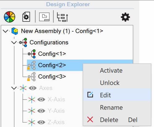Click the tree sort order icon
This screenshot has height=127, width=154.
[x=63, y=17]
